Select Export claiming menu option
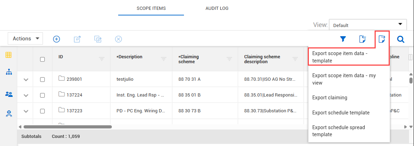The width and height of the screenshot is (414, 146). 330,98
